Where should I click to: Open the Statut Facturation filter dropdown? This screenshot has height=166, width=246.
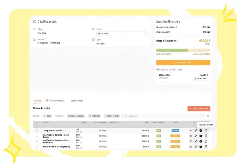[x=76, y=116]
